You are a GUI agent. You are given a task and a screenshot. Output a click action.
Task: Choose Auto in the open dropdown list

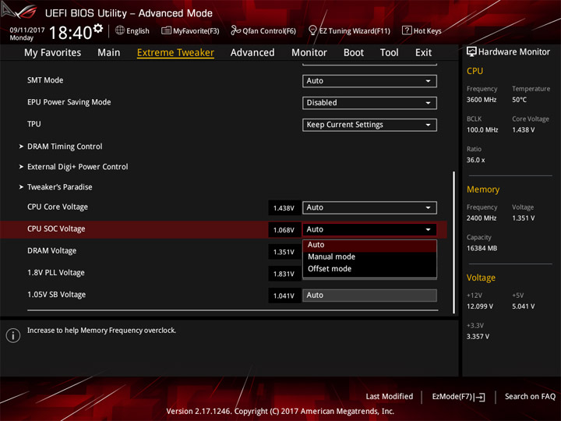click(369, 245)
